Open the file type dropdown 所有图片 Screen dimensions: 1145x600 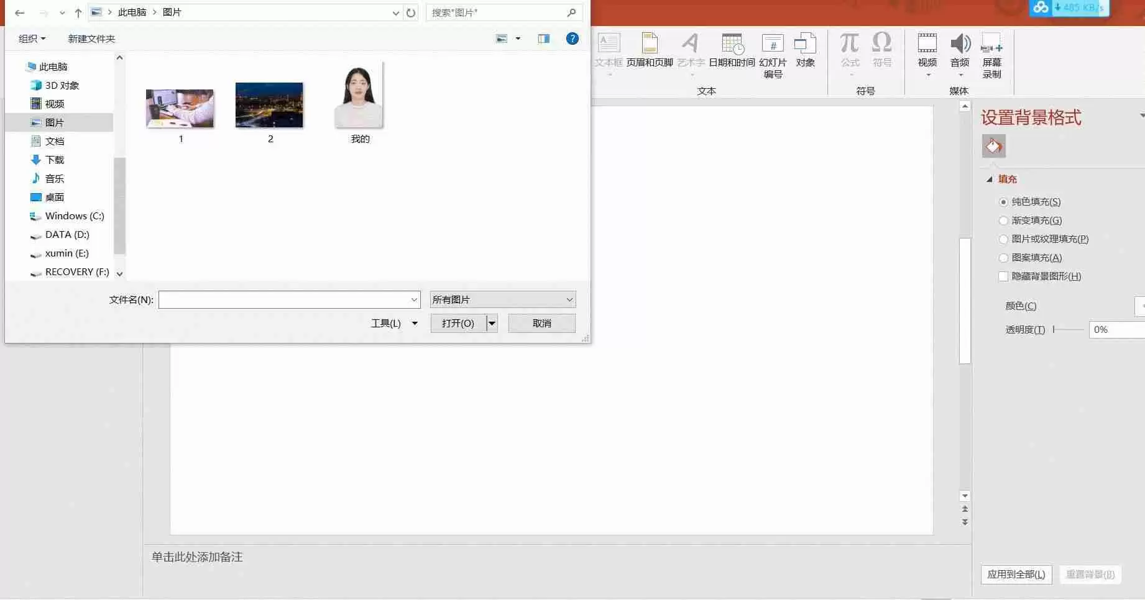tap(502, 299)
